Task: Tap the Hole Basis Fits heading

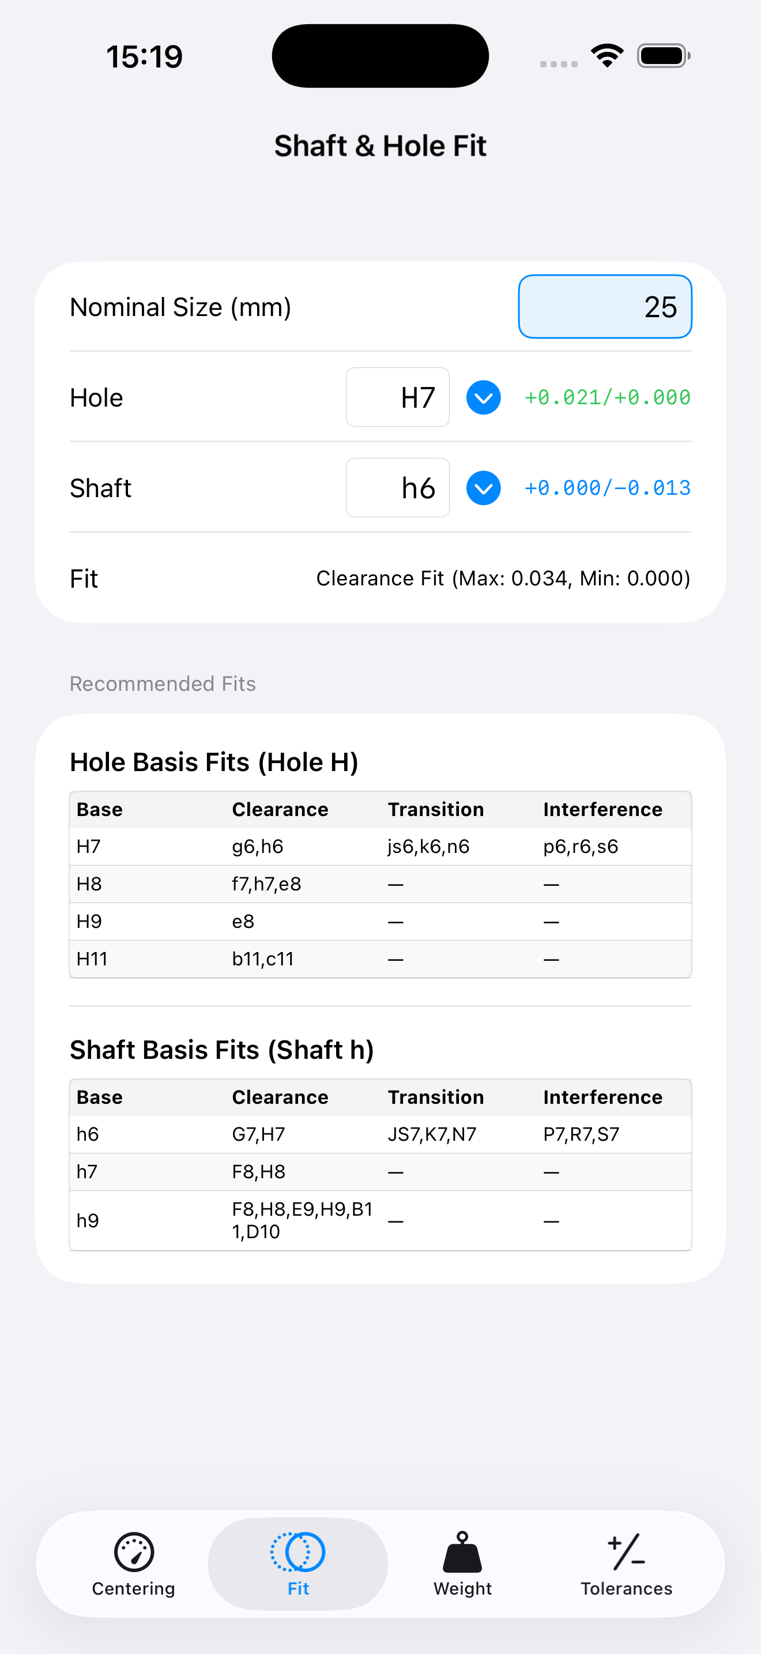Action: click(214, 762)
